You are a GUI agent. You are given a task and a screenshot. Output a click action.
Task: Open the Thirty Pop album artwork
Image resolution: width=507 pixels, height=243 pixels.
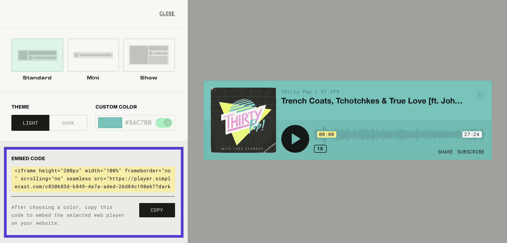243,120
